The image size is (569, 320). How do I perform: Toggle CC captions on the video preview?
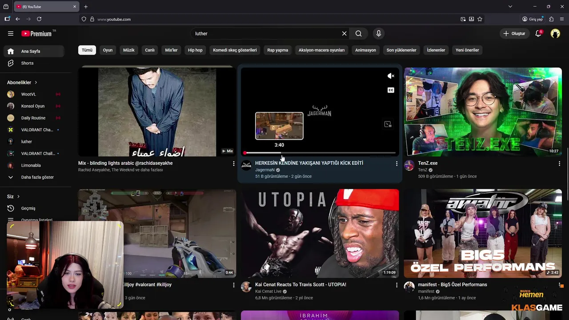(x=391, y=90)
